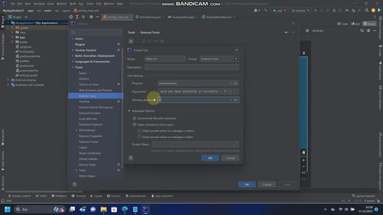
Task: Click the Android Studio taskbar icon
Action: click(x=145, y=210)
